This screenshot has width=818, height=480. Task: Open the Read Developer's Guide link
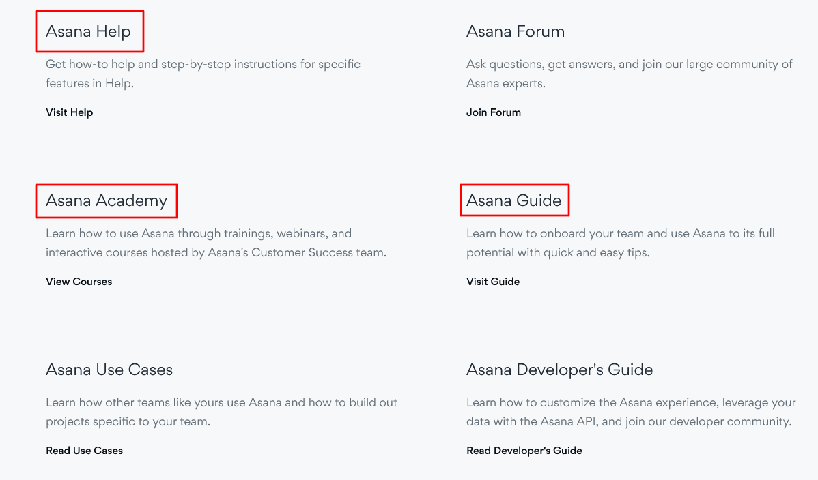524,451
